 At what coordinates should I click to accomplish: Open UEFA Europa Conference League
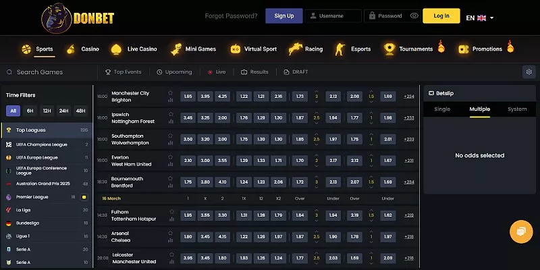pos(47,171)
